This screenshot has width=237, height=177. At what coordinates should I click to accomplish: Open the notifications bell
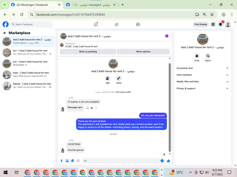click(220, 25)
